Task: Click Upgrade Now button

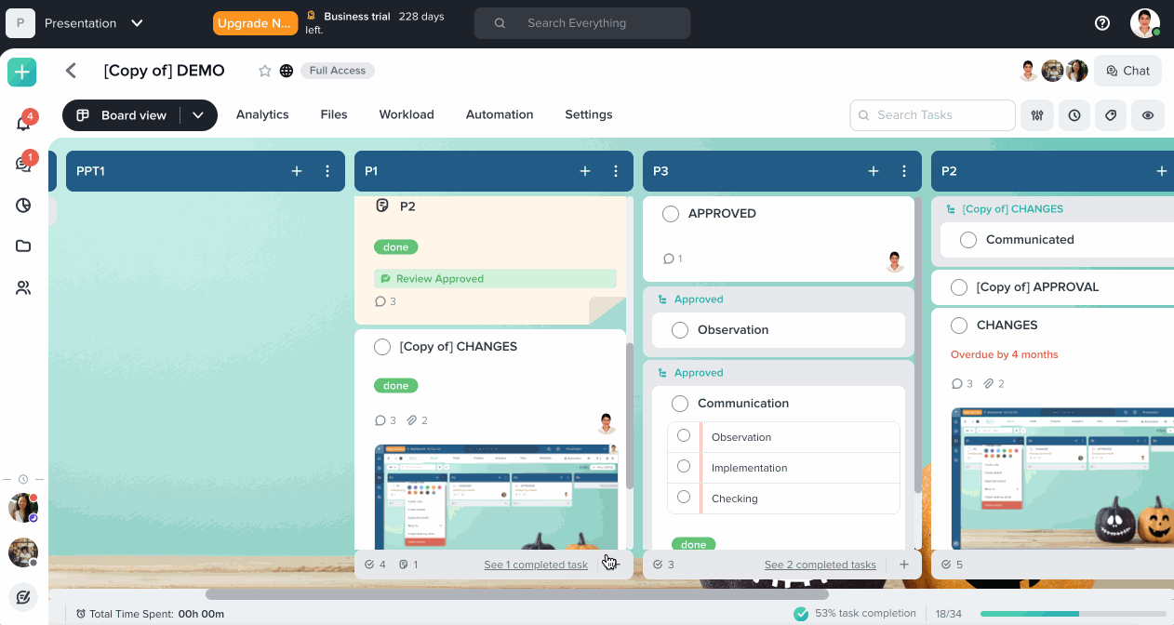Action: pyautogui.click(x=256, y=23)
